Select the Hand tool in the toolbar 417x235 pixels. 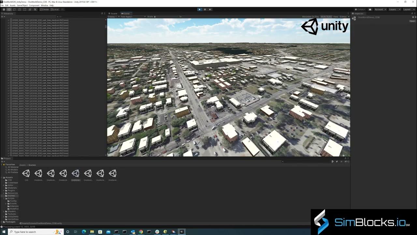4,9
